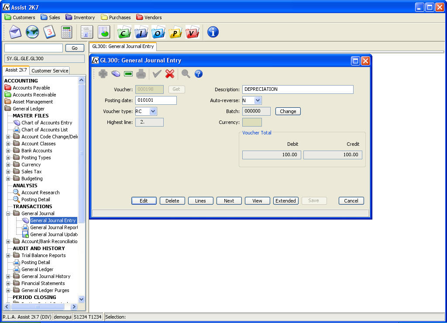
Task: Click the Edit button
Action: [144, 201]
